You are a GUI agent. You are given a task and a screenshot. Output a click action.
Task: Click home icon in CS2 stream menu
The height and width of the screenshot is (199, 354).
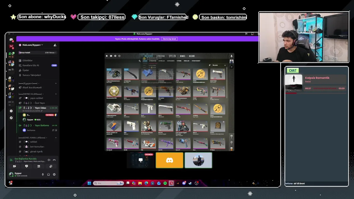click(107, 56)
